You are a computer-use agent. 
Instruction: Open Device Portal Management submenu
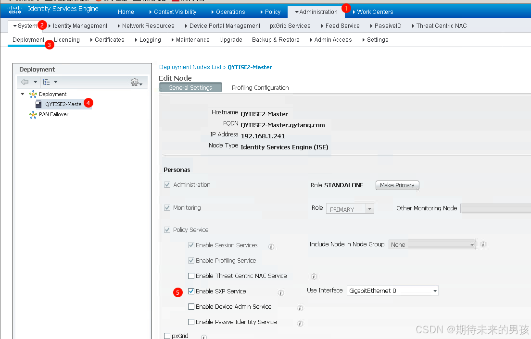(x=223, y=25)
